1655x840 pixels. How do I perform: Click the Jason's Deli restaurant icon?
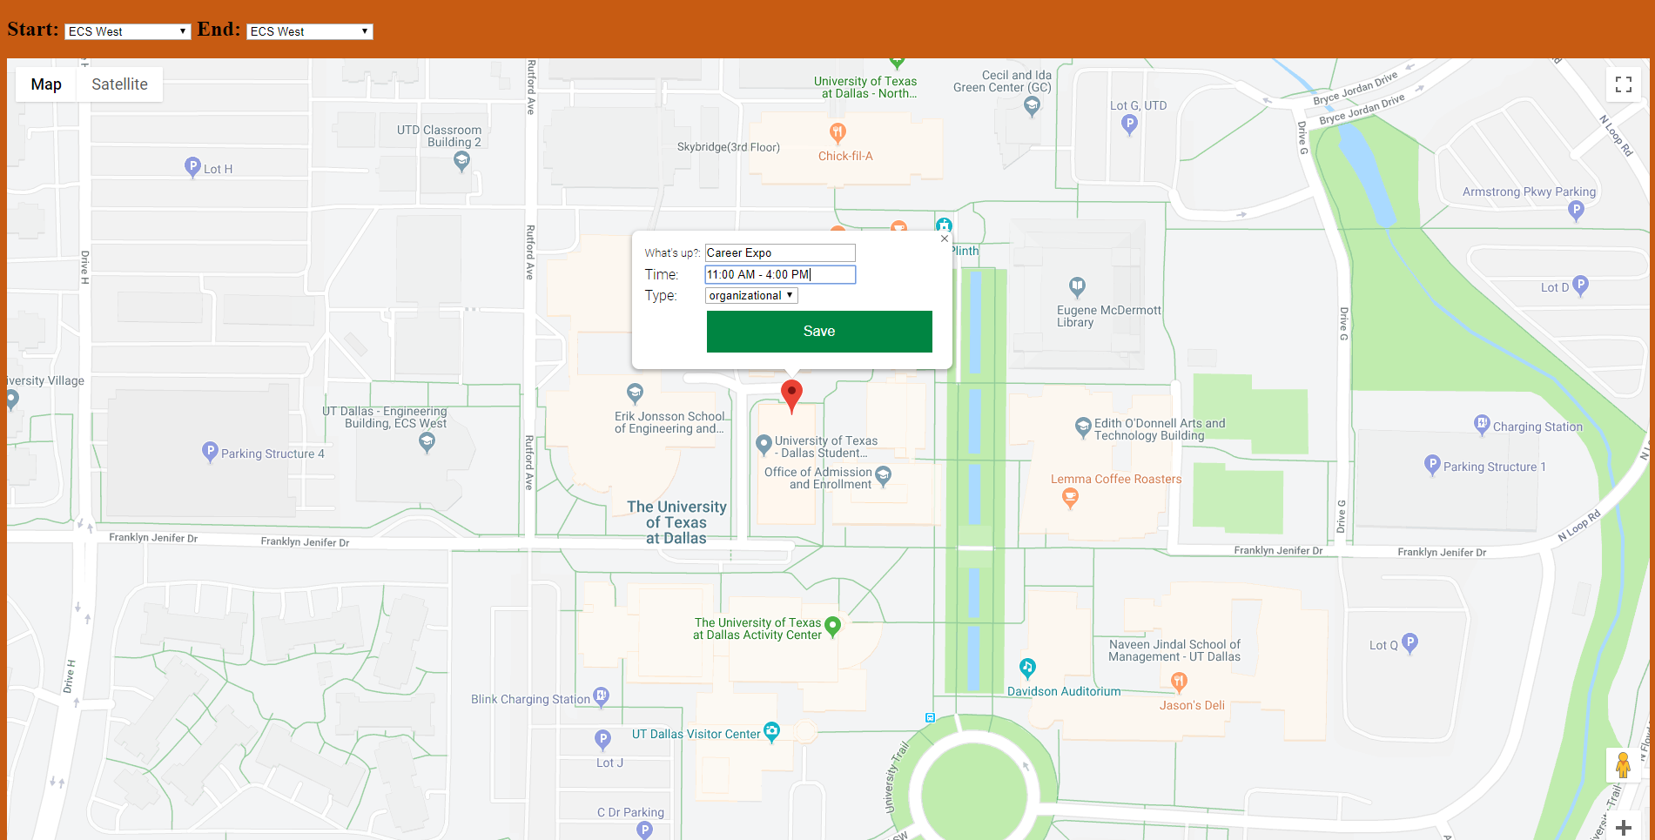point(1180,683)
